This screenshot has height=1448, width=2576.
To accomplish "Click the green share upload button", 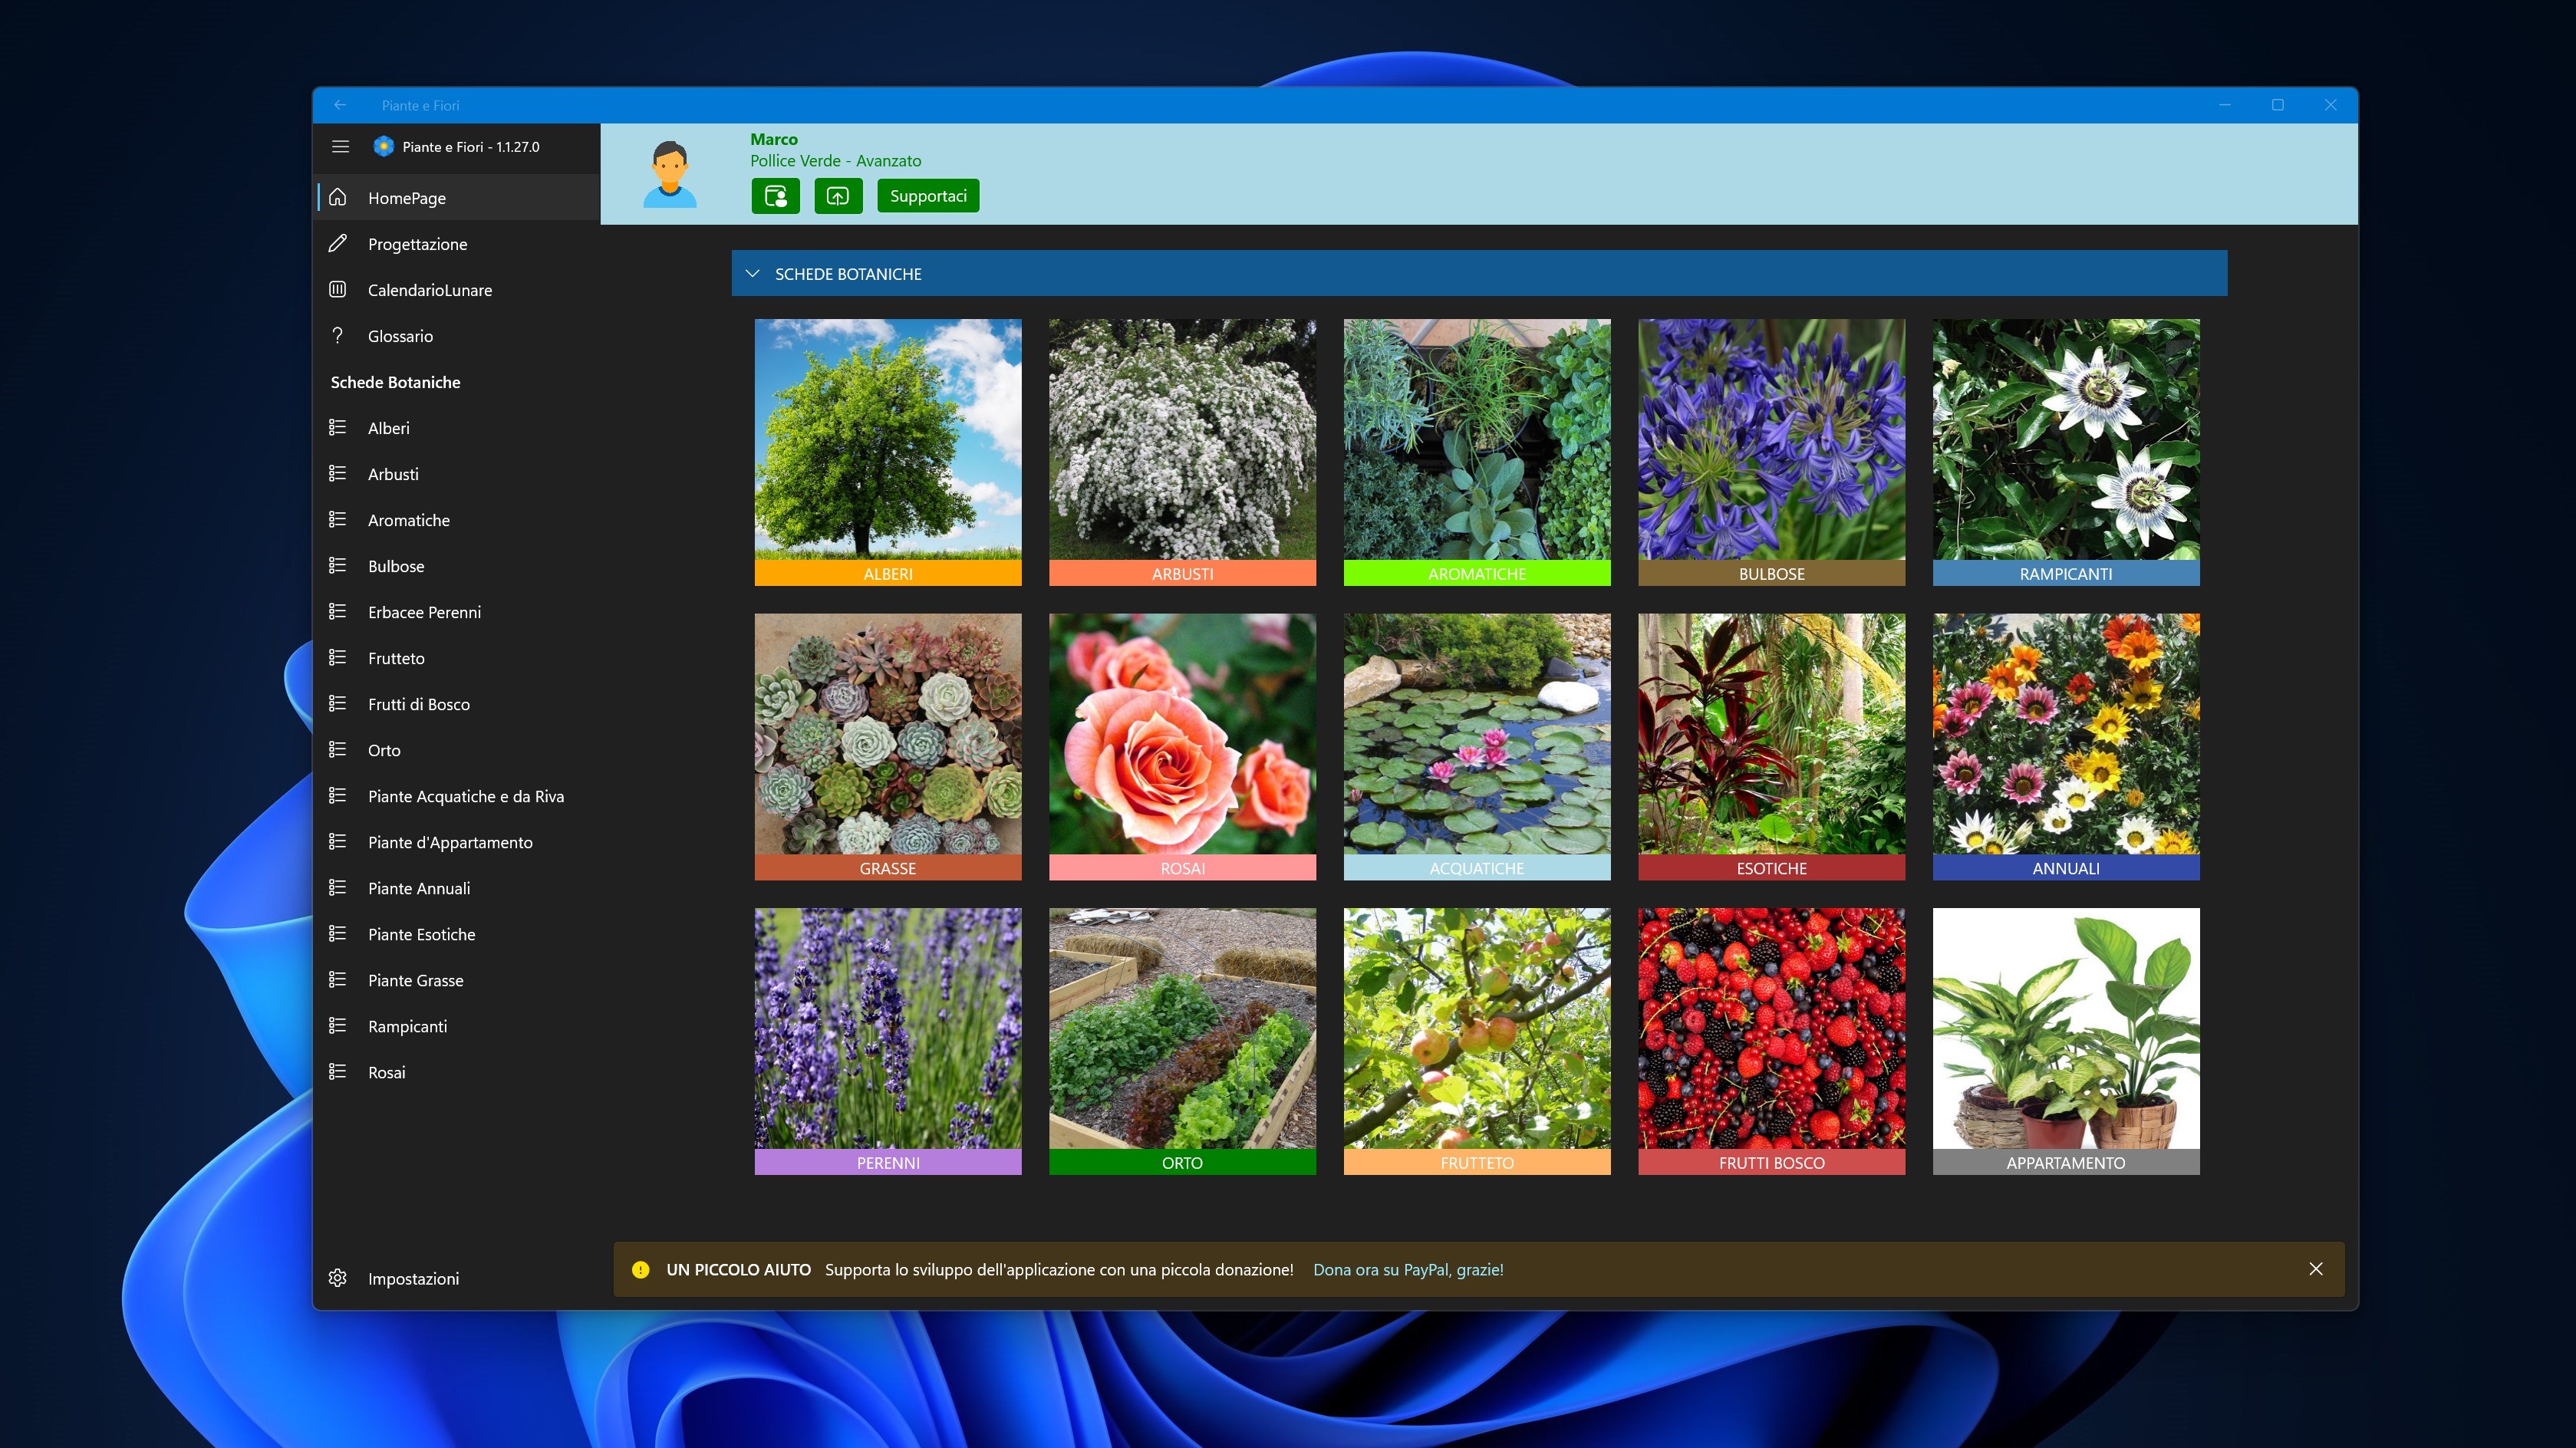I will [x=838, y=196].
